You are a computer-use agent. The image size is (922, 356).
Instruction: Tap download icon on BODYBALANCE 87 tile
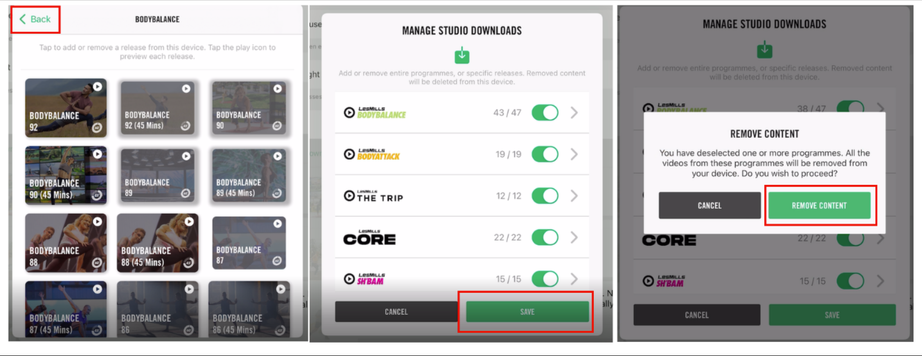coord(277,261)
